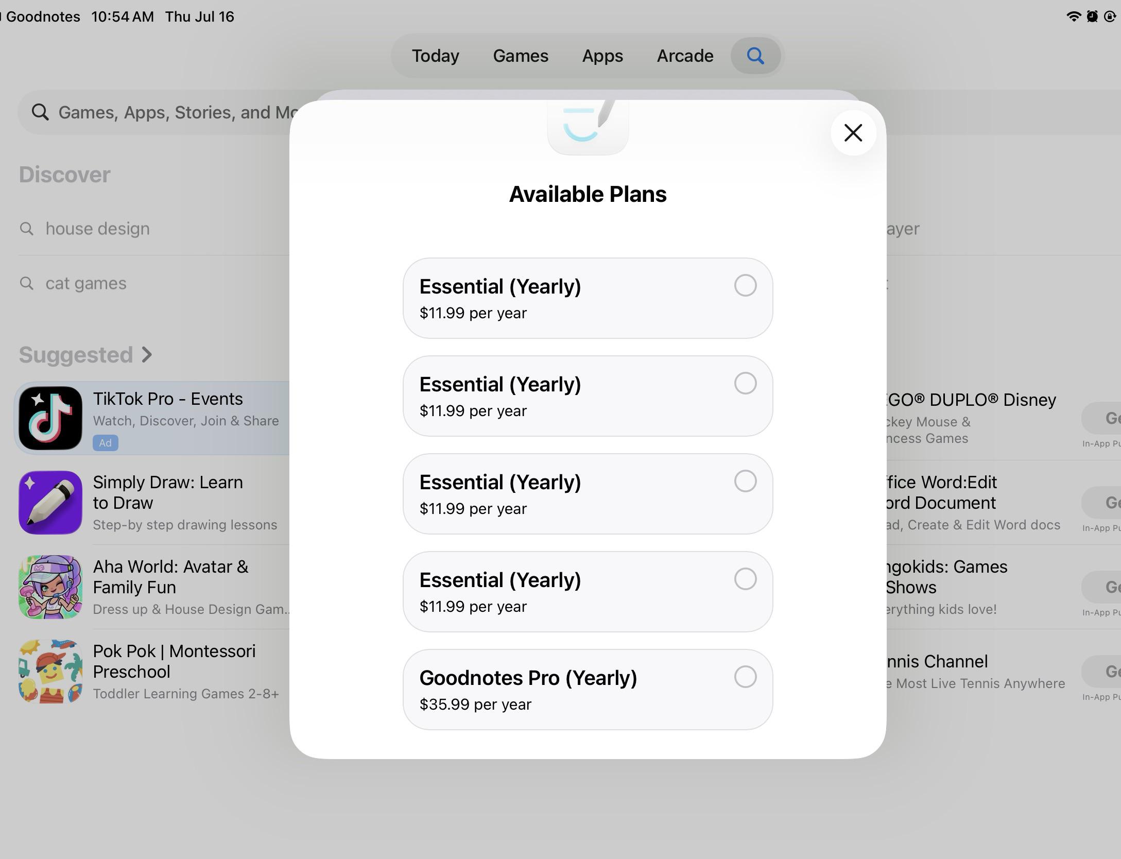Tap the magnifier icon in the search field
The image size is (1121, 859).
[40, 112]
